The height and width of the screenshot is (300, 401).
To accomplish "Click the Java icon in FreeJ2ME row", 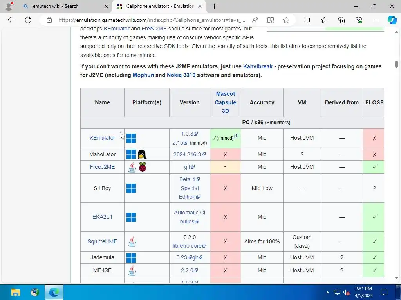I will pos(132,167).
